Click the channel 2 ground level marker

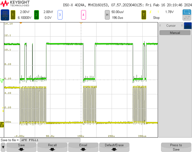coord(2,80)
